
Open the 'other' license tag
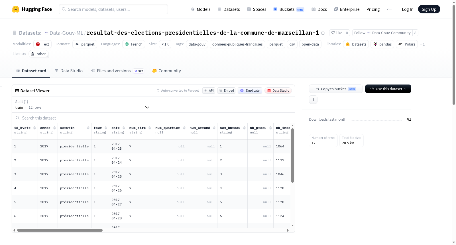pyautogui.click(x=38, y=54)
